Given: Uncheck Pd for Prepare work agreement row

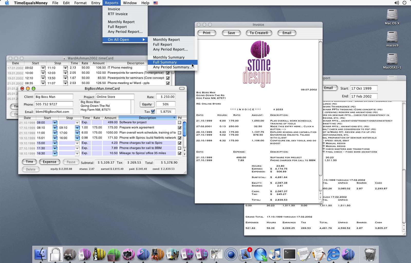Looking at the screenshot, I should tap(180, 128).
